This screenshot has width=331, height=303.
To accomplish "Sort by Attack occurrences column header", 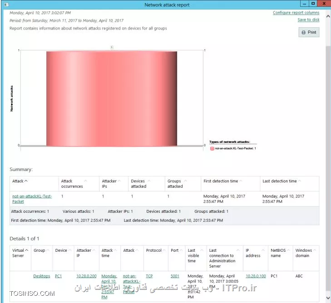I will pyautogui.click(x=79, y=184).
